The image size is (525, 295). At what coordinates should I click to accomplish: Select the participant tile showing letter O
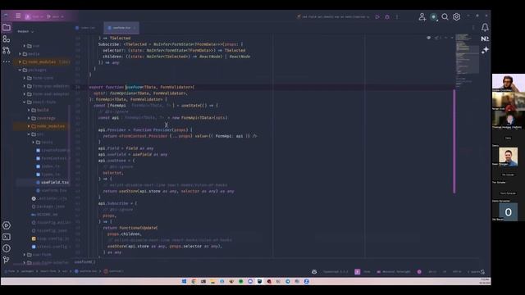(x=509, y=212)
